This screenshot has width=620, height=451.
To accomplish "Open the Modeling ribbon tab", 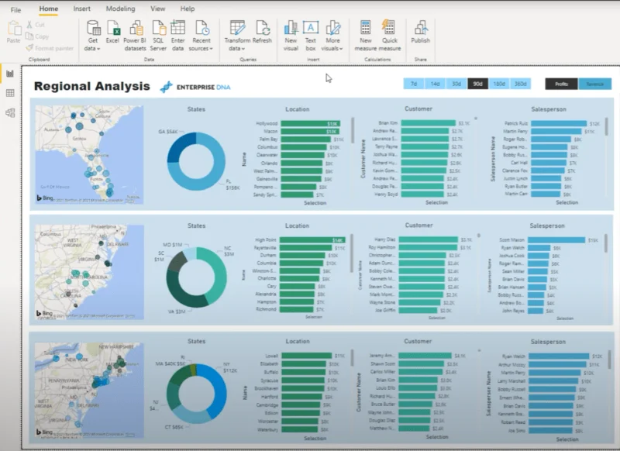I will pos(121,9).
